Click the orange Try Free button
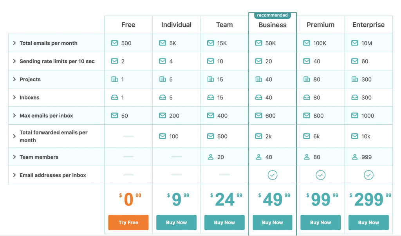 (x=128, y=222)
